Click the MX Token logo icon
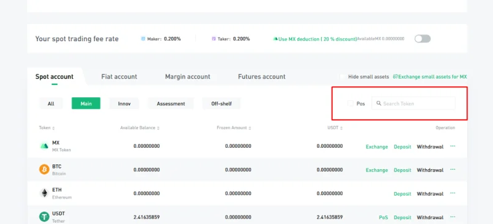 click(44, 146)
